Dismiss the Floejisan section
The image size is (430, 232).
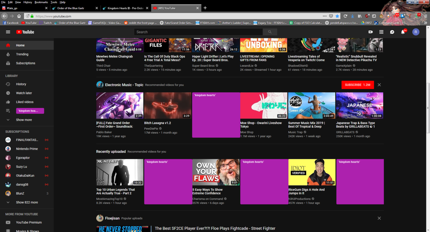pos(379,218)
